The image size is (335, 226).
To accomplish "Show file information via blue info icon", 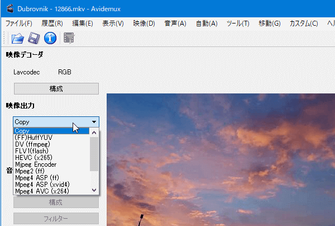I will [x=50, y=38].
